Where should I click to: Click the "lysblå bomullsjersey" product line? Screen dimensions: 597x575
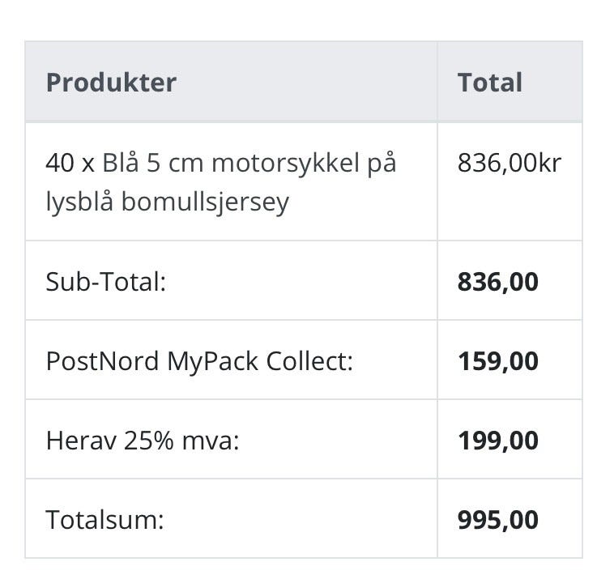click(x=167, y=202)
